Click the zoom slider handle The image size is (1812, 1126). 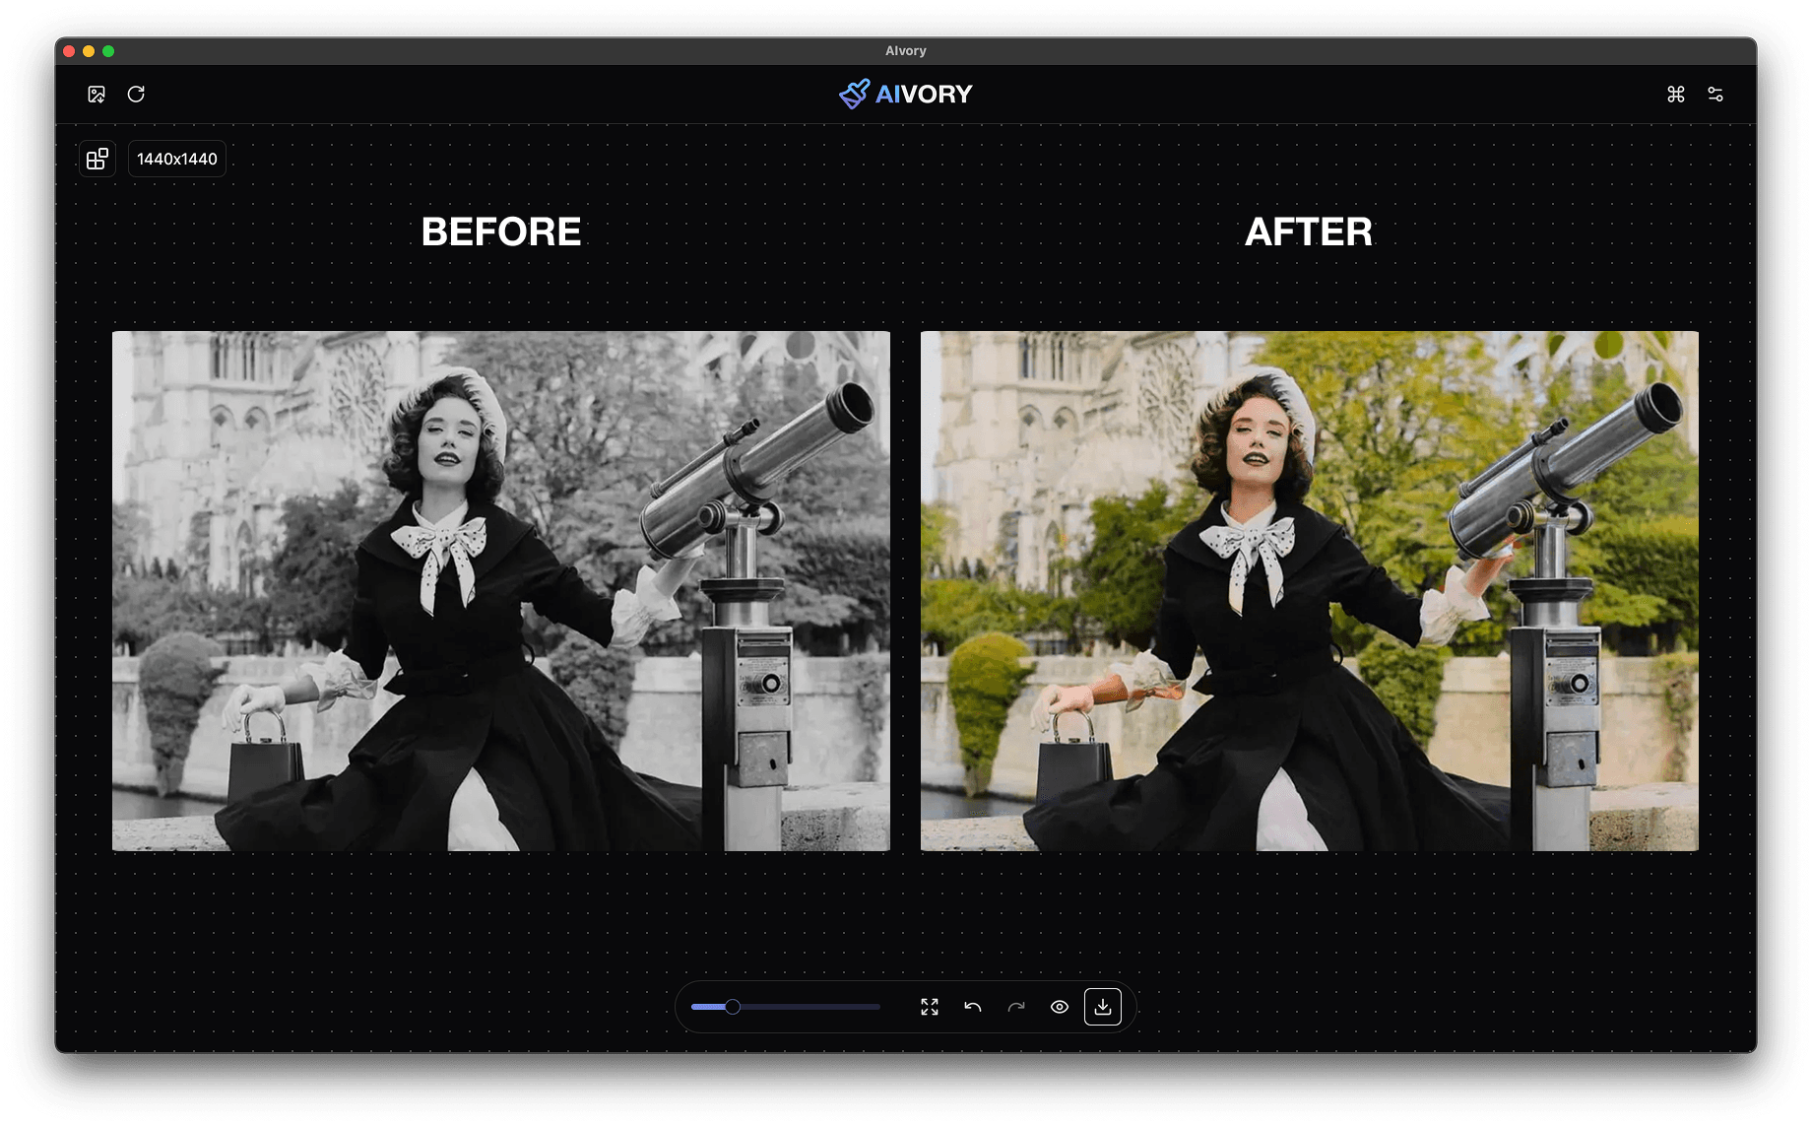(x=733, y=1007)
